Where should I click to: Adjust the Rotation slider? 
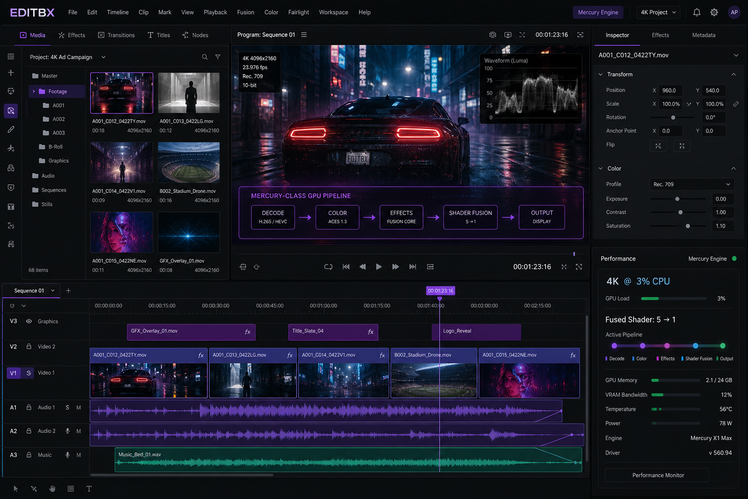[673, 117]
